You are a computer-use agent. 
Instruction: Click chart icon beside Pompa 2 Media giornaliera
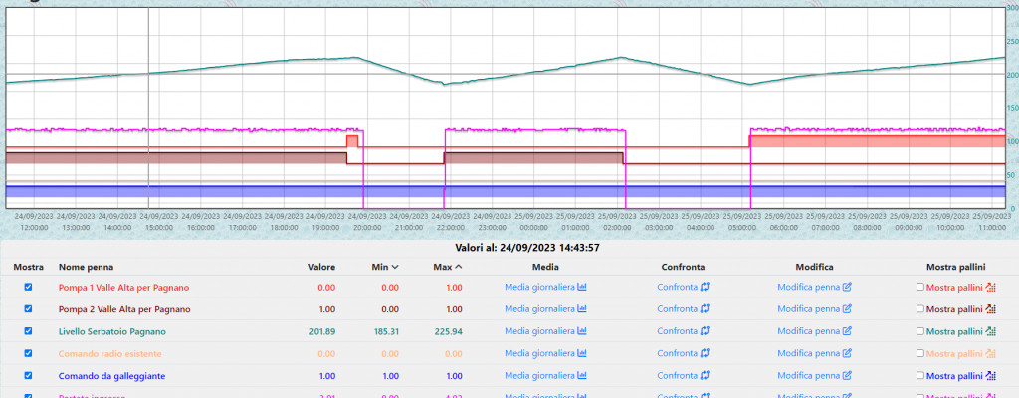[x=581, y=308]
